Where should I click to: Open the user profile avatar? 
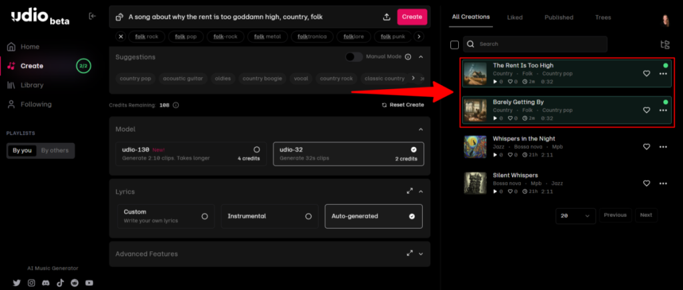[666, 19]
